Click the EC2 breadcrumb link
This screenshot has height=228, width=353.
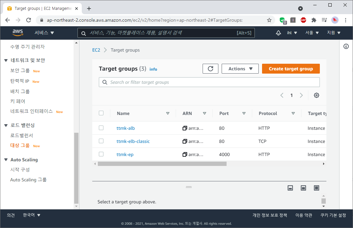click(x=96, y=50)
